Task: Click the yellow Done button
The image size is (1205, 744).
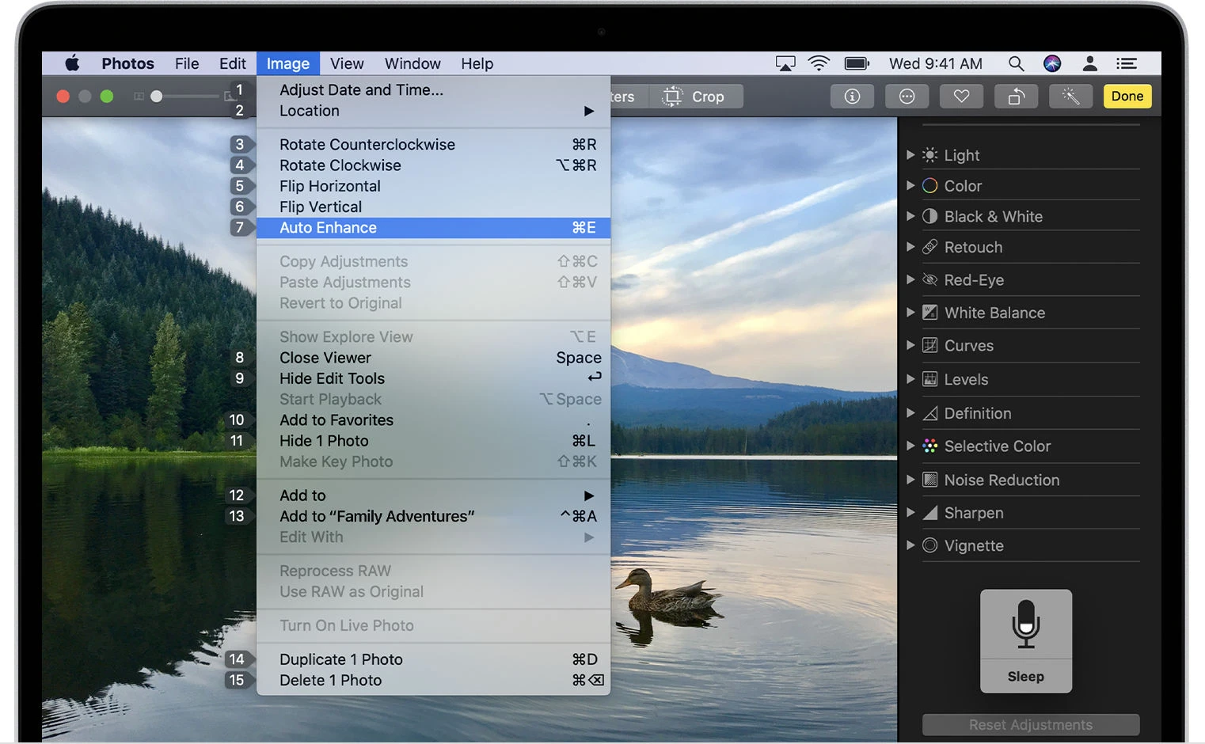Action: 1127,97
